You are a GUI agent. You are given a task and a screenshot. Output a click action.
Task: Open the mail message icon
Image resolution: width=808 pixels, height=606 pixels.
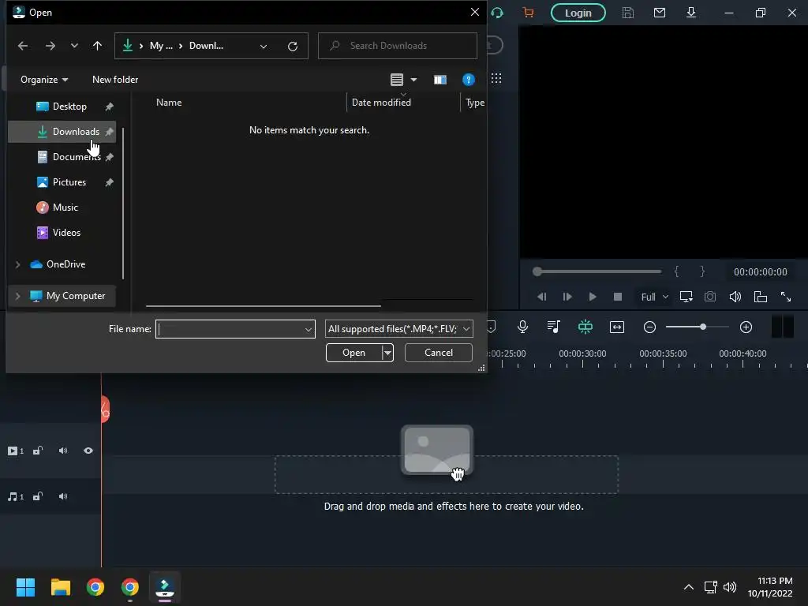click(660, 13)
